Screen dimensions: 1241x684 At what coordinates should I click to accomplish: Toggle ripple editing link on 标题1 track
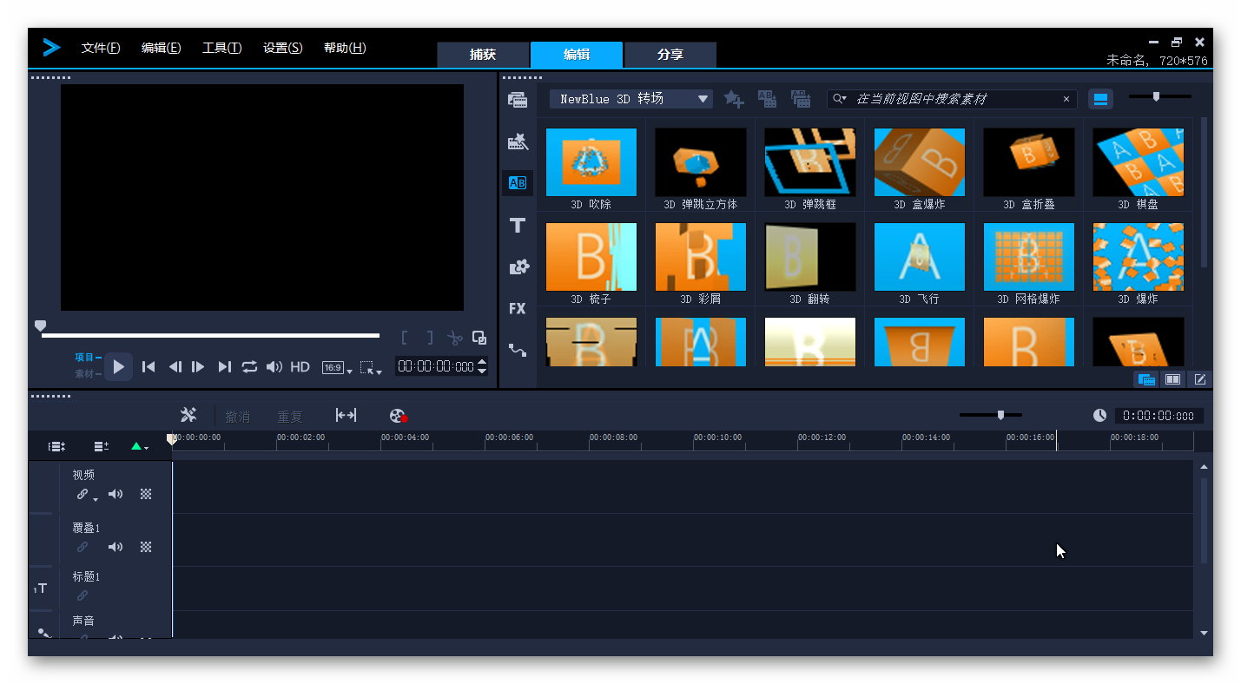tap(83, 595)
